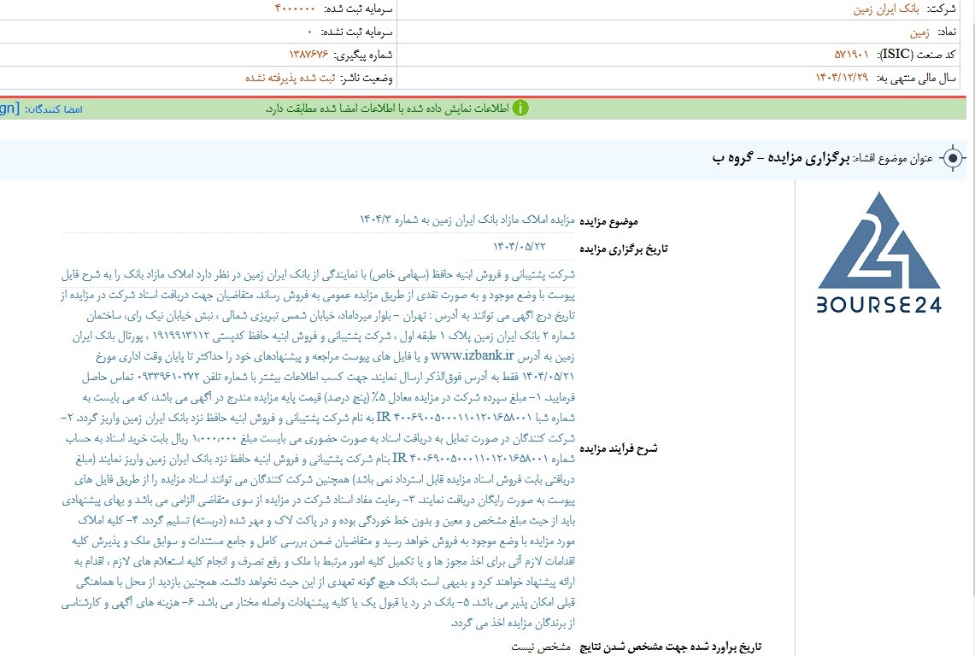This screenshot has height=656, width=975.
Task: Select the symbol value 'زمین' beside 'نماد:'
Action: coord(919,32)
